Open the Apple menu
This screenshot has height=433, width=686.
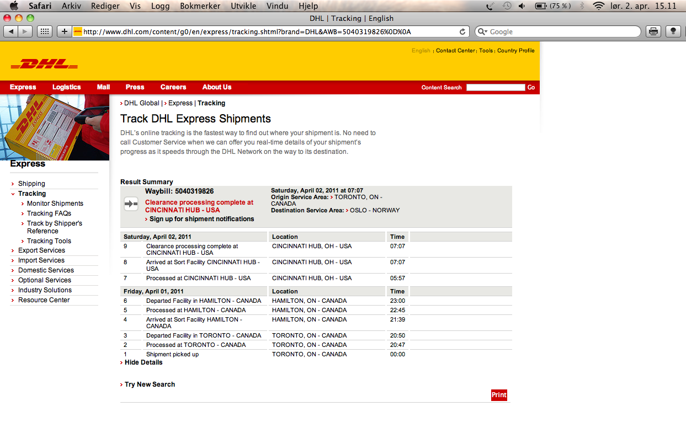click(x=14, y=6)
